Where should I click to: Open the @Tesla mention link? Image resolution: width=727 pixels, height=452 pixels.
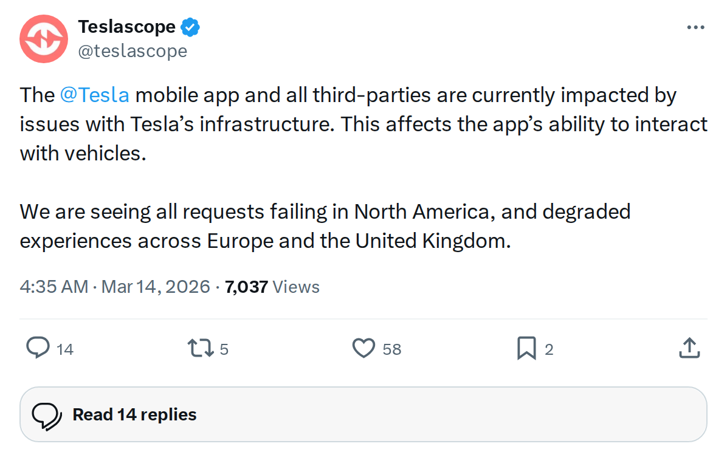[x=94, y=95]
